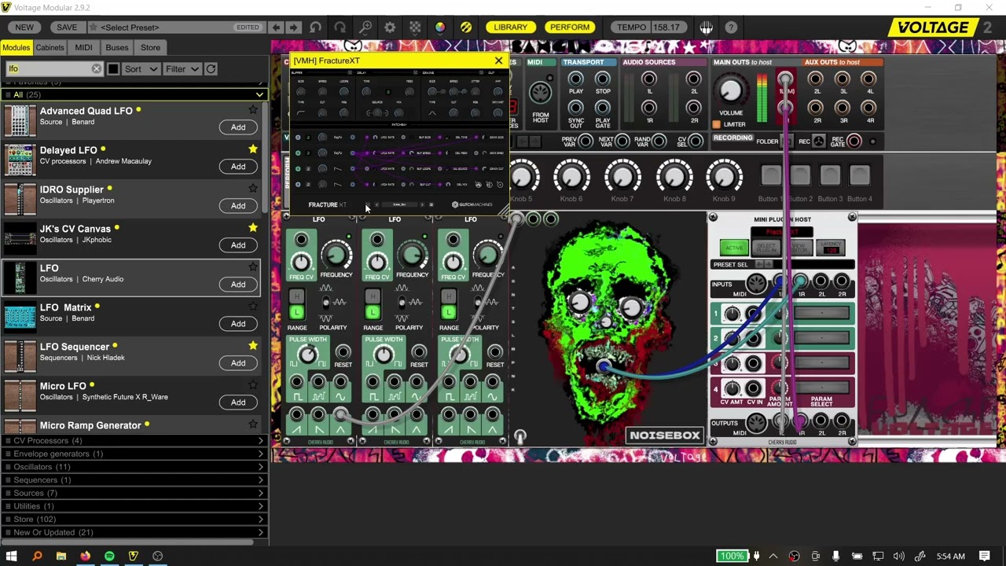Open the cable color wheel icon
The image size is (1006, 566).
pos(440,28)
